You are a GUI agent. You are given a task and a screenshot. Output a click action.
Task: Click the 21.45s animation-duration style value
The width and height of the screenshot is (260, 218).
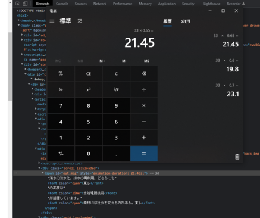[x=138, y=173]
